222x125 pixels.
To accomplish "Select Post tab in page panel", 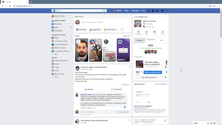I will [x=162, y=40].
